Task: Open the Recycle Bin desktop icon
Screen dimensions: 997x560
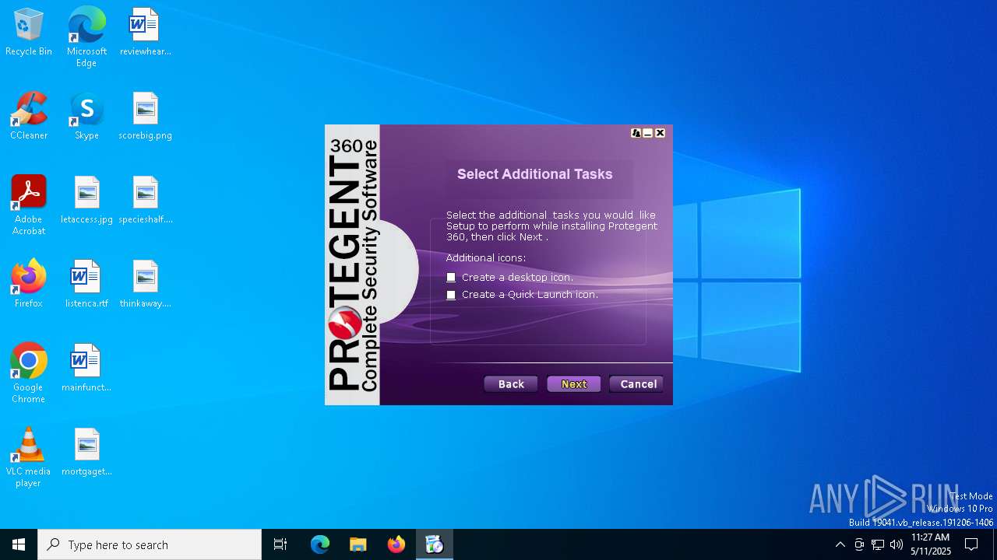Action: (x=29, y=33)
